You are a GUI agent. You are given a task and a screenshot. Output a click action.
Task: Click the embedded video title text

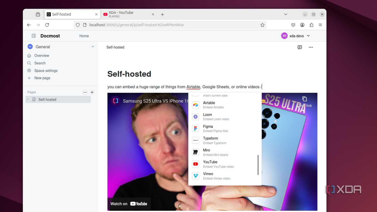click(155, 101)
